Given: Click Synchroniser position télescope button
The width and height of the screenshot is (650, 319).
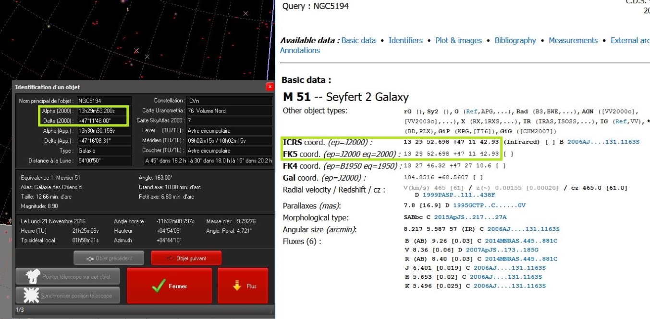Looking at the screenshot, I should (67, 296).
